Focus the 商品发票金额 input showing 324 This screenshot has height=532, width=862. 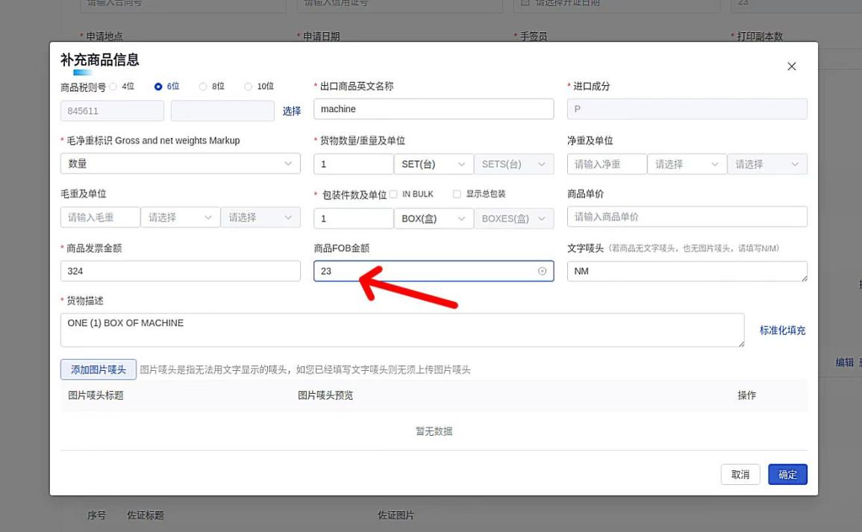[180, 271]
